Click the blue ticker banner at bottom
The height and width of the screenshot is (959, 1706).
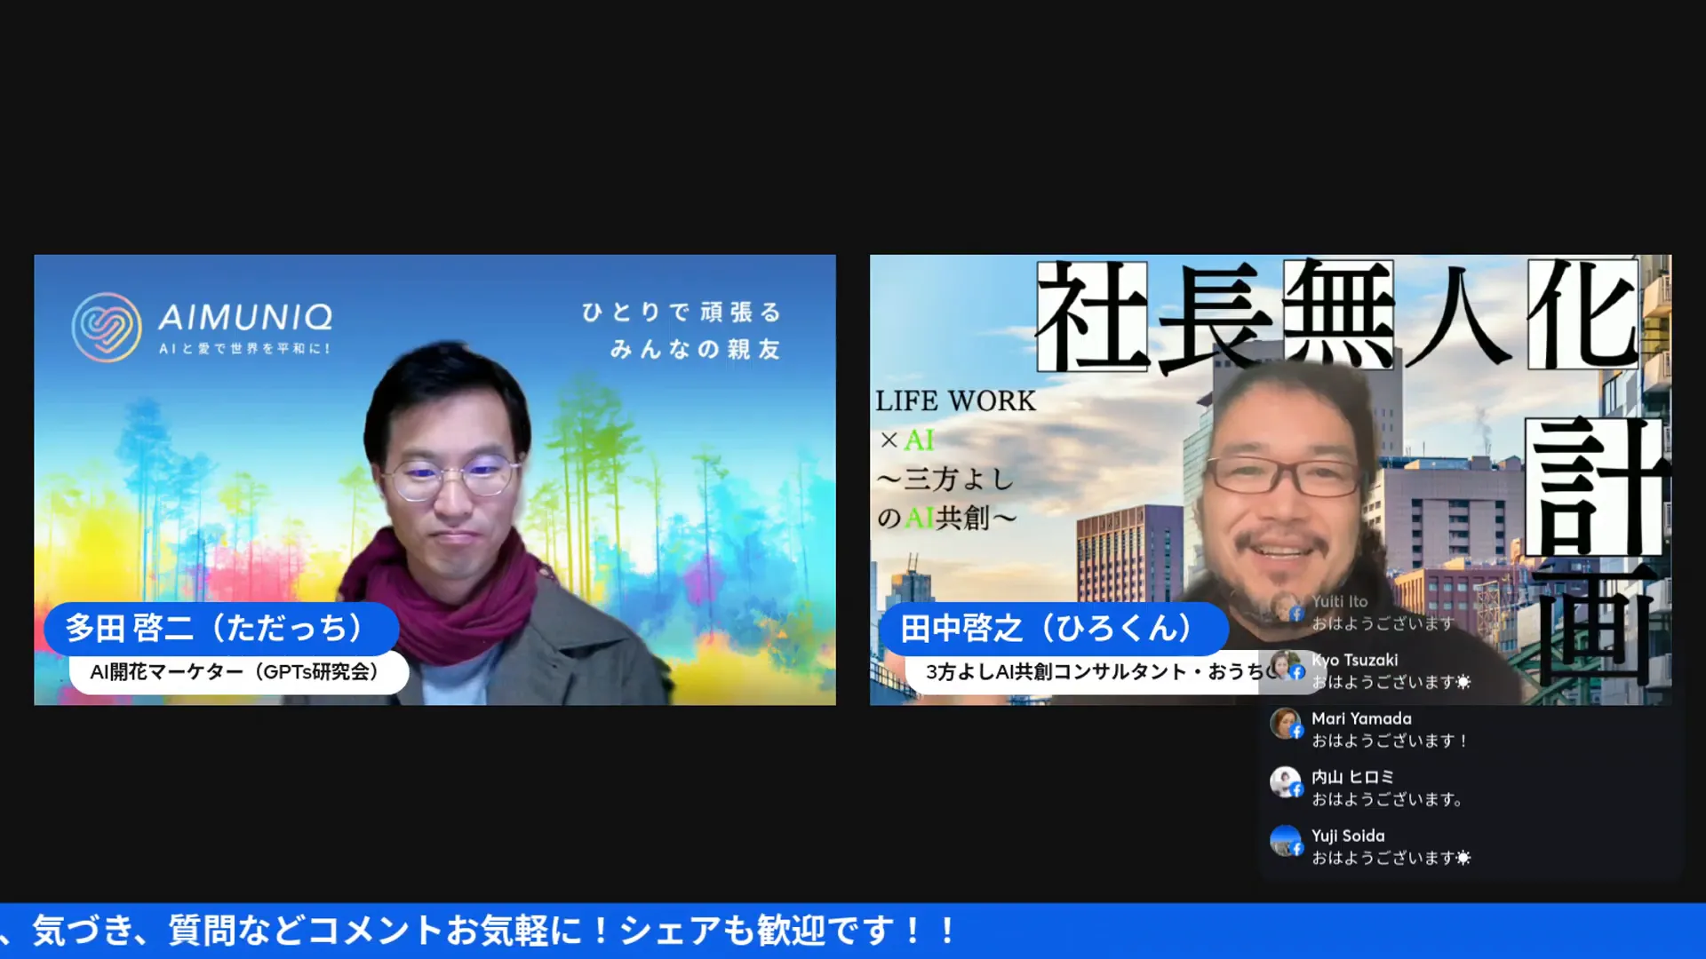[x=853, y=932]
